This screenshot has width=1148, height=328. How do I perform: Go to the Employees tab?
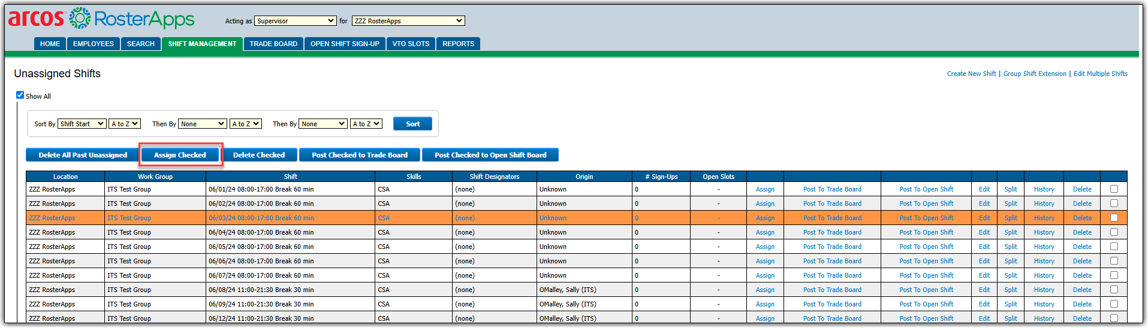pos(93,44)
